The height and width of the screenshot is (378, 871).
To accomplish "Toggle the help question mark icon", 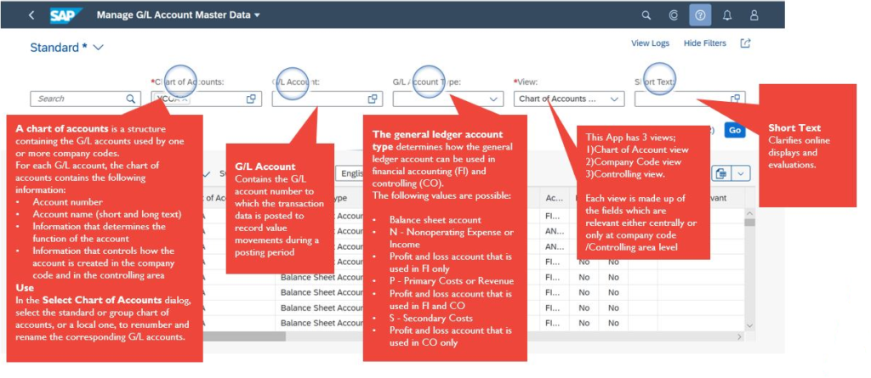I will (x=700, y=15).
